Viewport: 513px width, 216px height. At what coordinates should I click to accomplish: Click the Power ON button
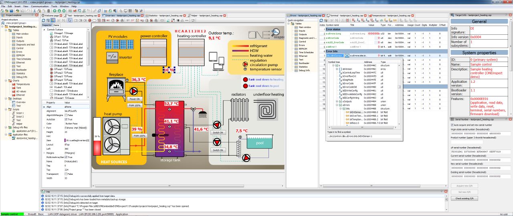[x=135, y=99]
